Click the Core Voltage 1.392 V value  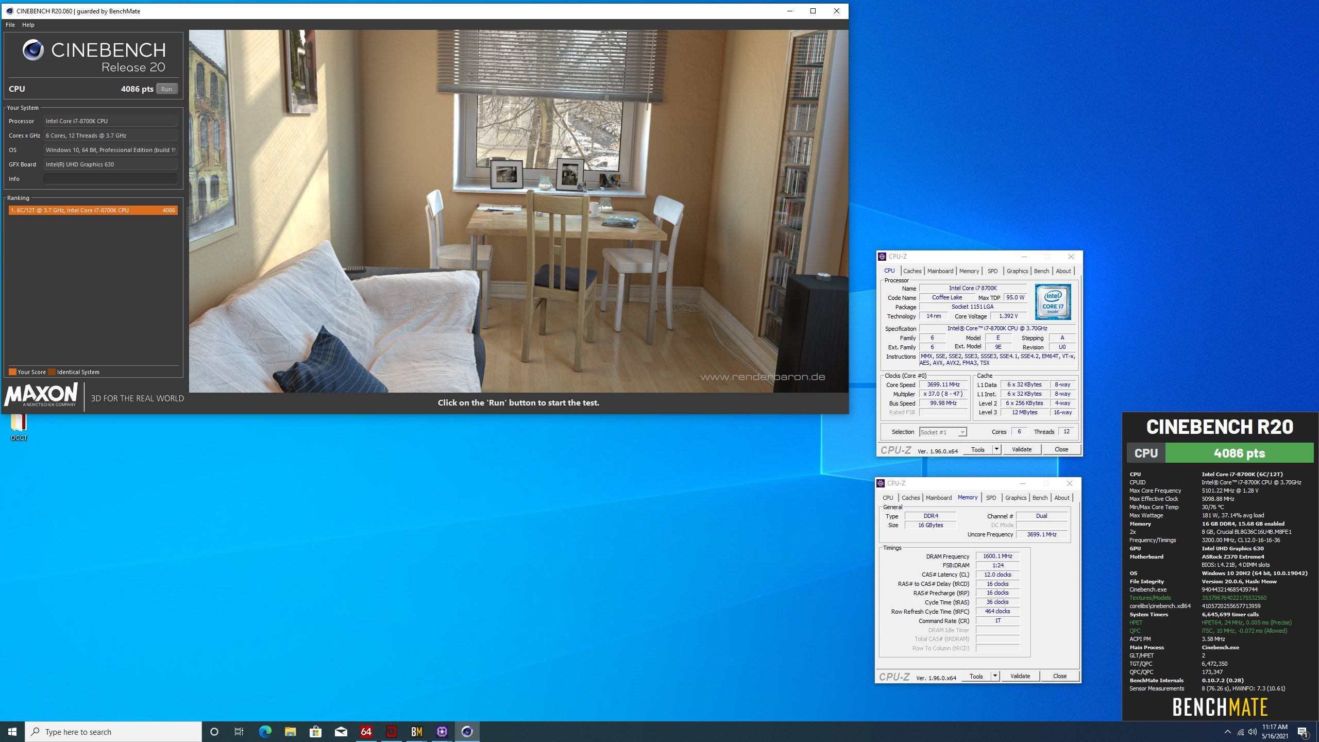coord(1008,316)
